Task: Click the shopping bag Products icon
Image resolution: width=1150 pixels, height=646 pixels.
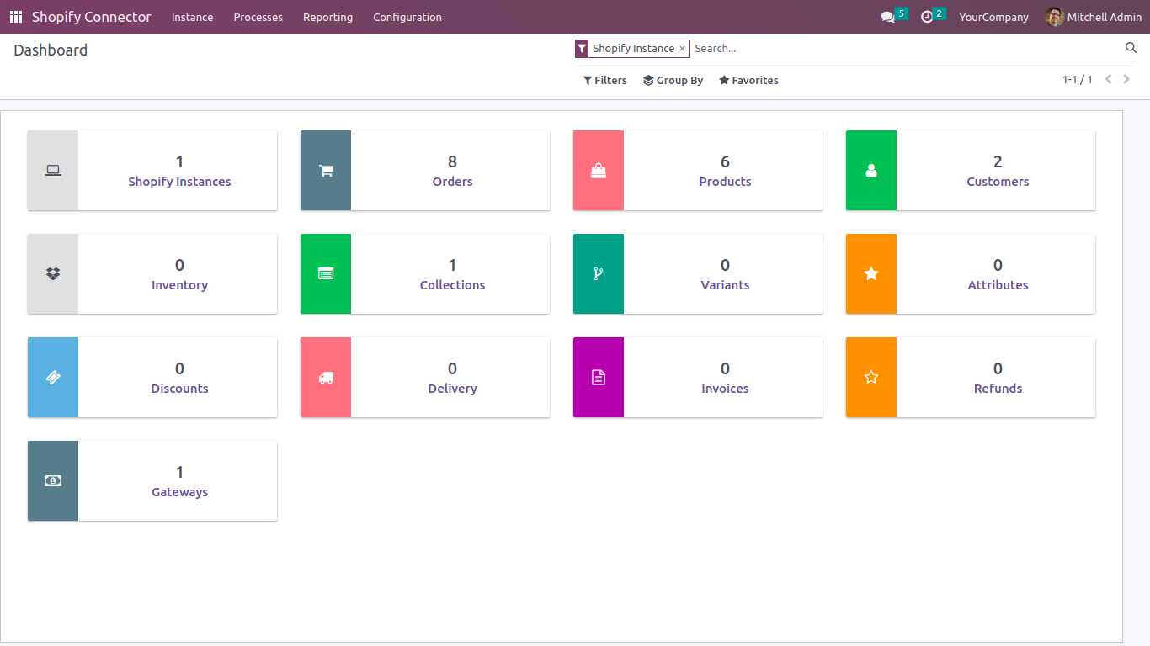Action: point(599,171)
